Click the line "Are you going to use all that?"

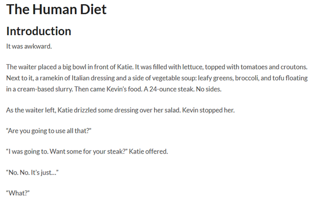click(49, 131)
